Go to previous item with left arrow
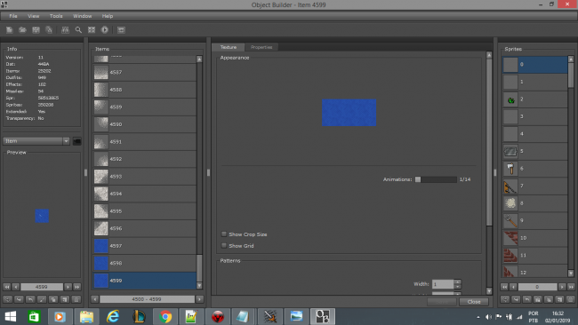 tap(15, 287)
